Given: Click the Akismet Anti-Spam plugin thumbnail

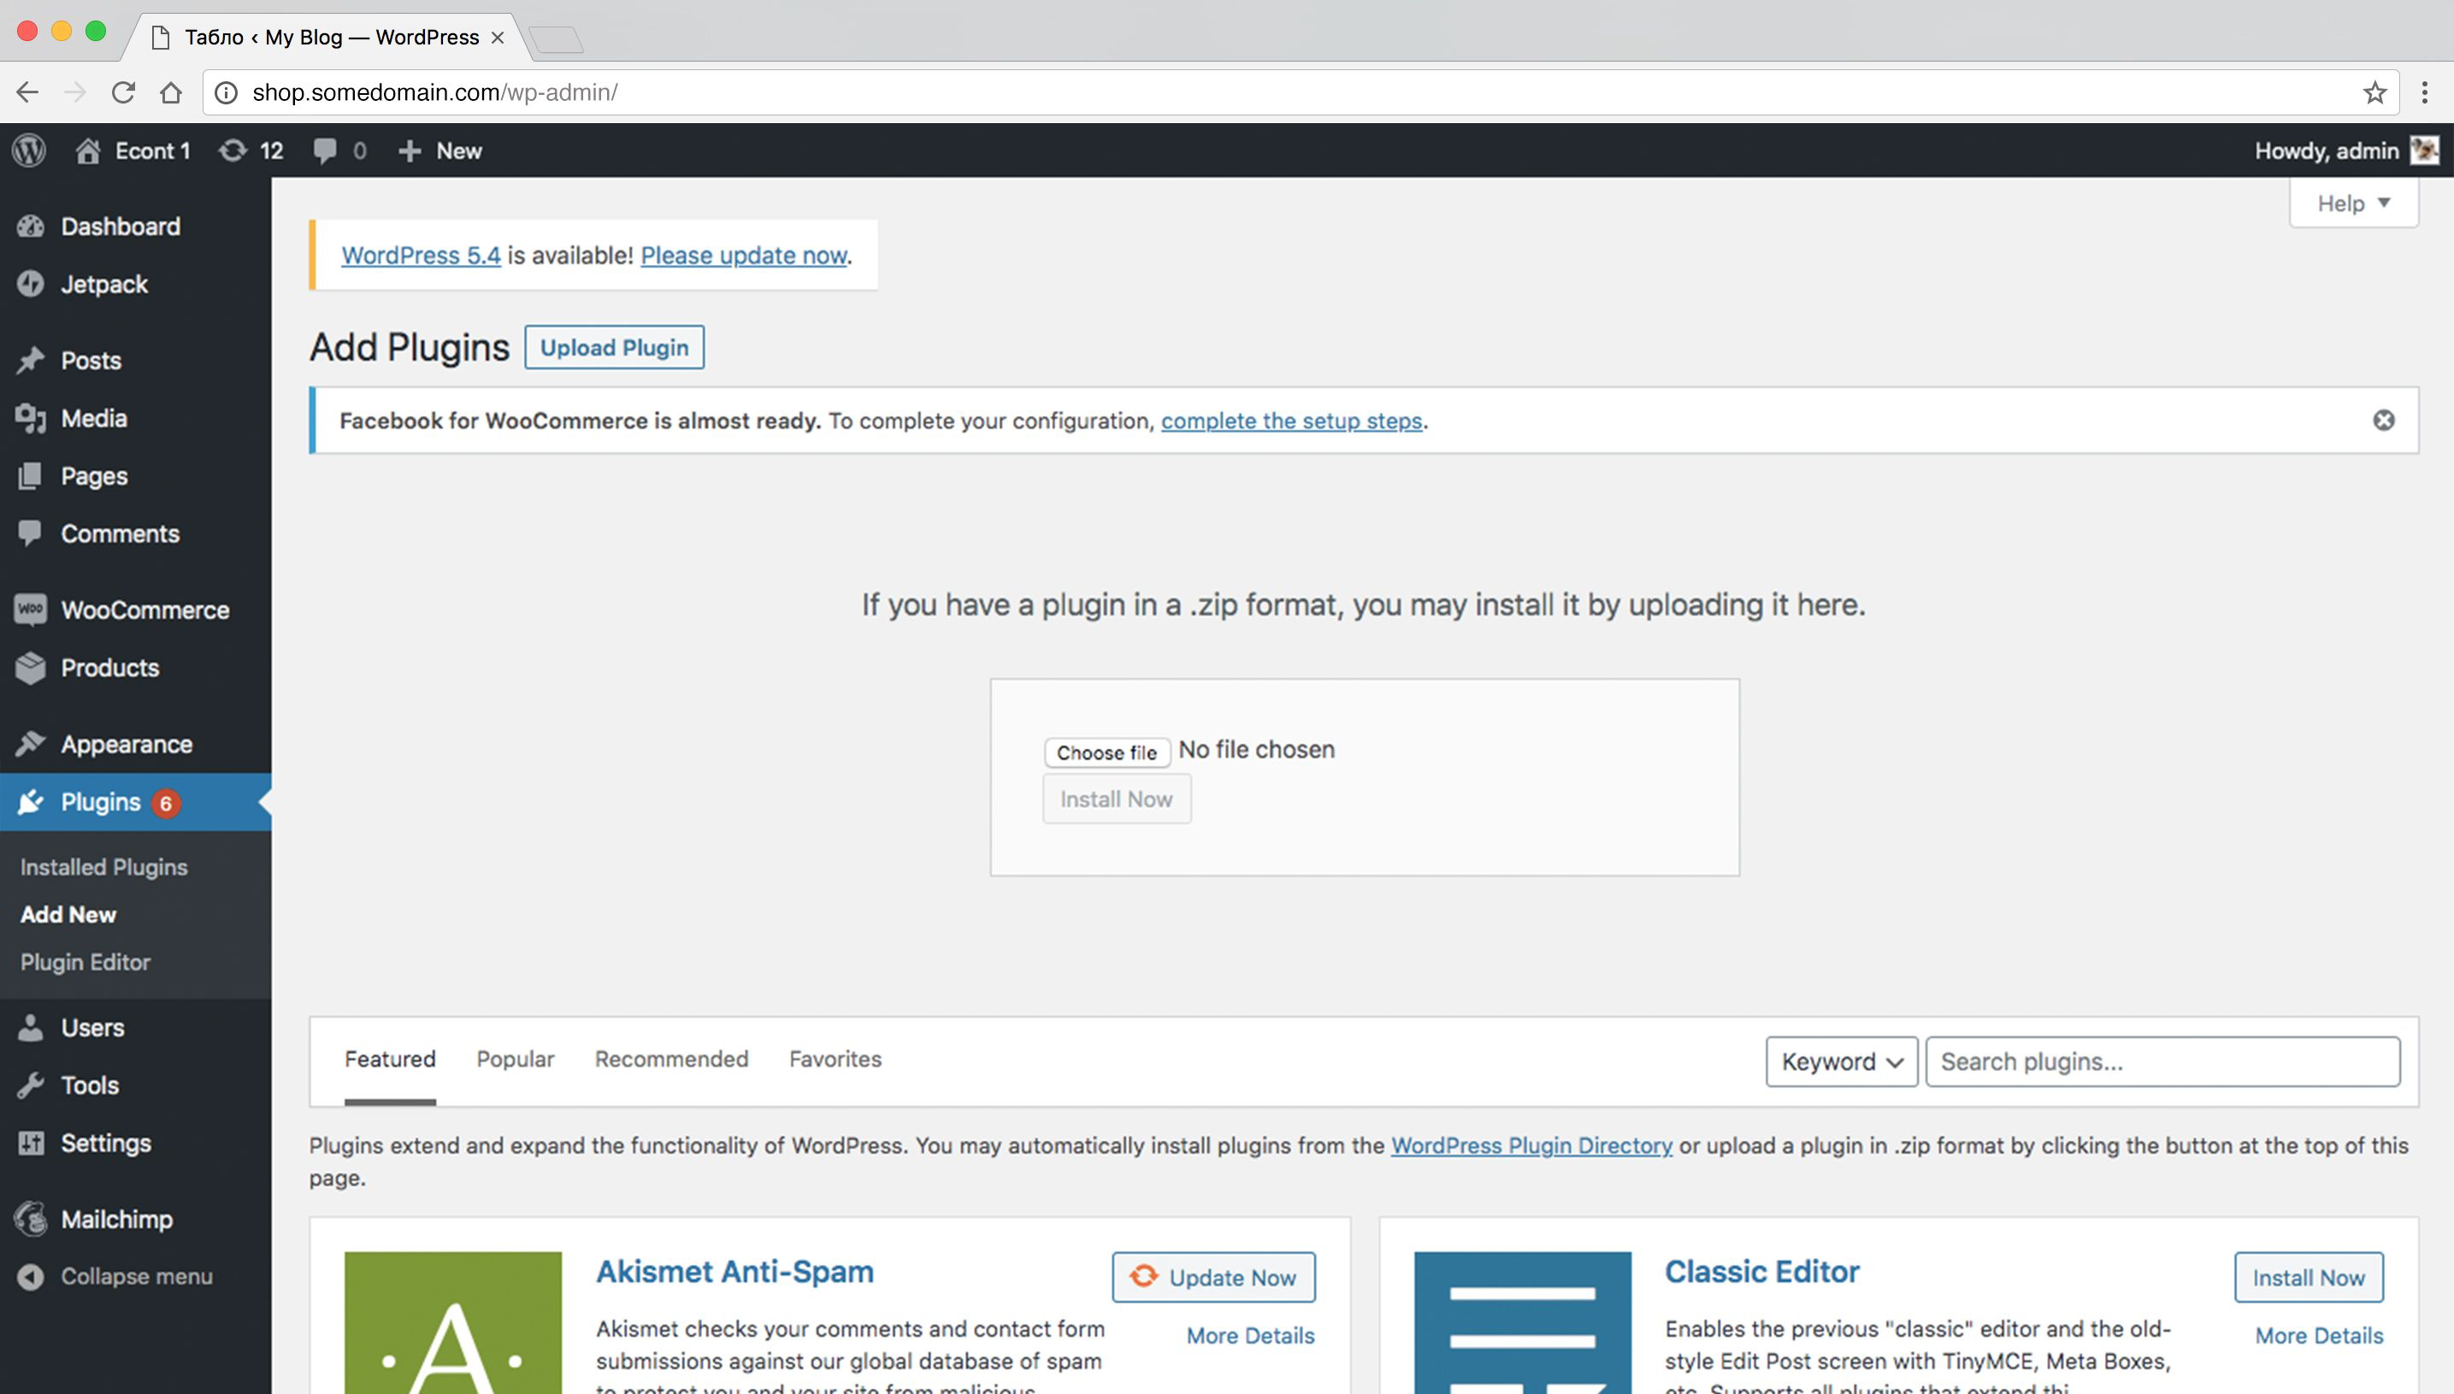Looking at the screenshot, I should 453,1322.
